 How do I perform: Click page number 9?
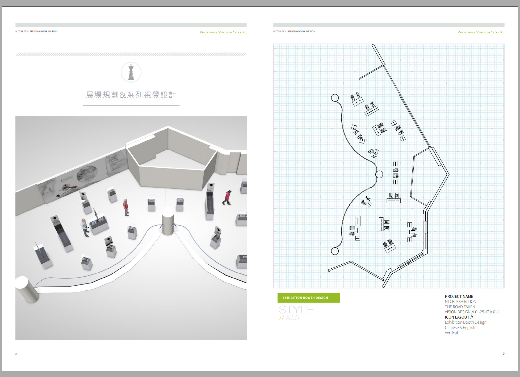(x=503, y=354)
